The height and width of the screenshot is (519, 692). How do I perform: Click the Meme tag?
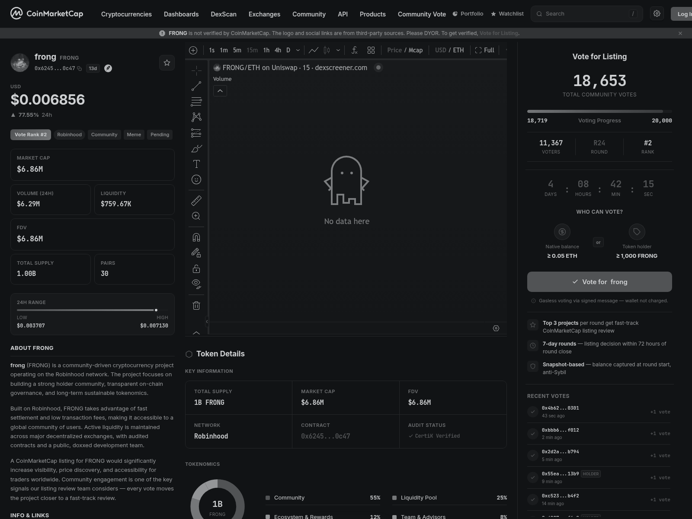pos(134,135)
